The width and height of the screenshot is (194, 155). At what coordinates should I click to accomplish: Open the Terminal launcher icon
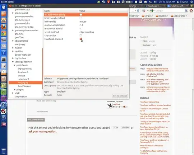[x=4, y=60]
